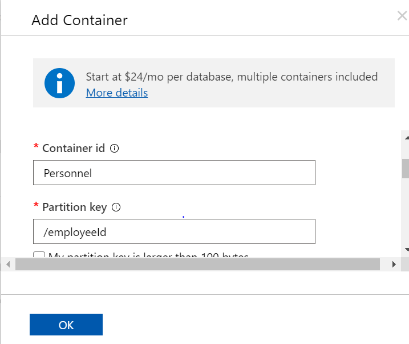The width and height of the screenshot is (409, 344).
Task: Click the Container id label text
Action: [74, 149]
